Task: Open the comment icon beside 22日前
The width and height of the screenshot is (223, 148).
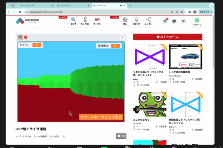Action: [64, 137]
